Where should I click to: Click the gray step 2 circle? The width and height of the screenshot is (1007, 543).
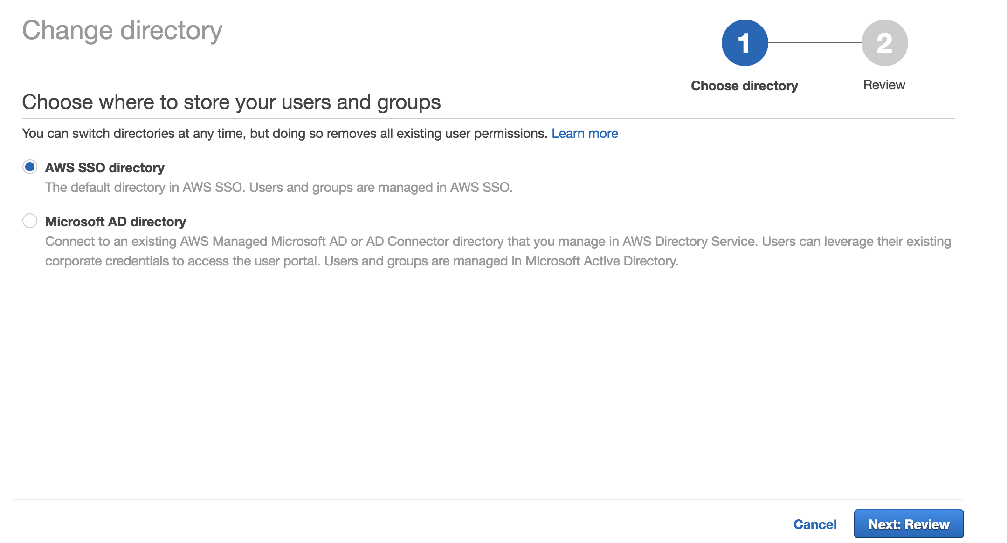coord(884,43)
